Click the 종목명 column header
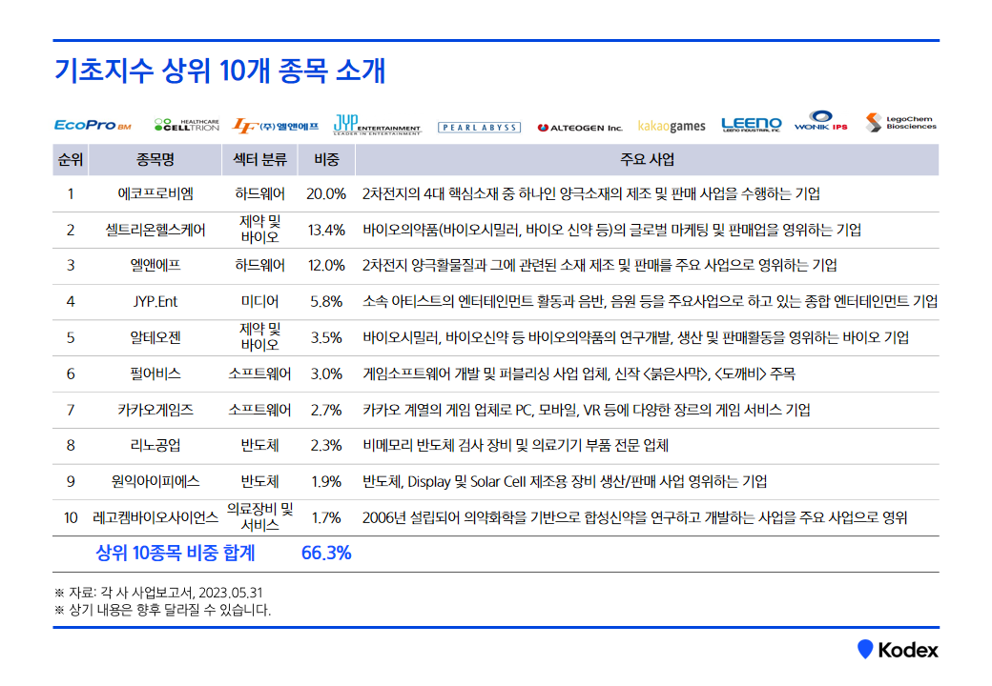 coord(155,159)
